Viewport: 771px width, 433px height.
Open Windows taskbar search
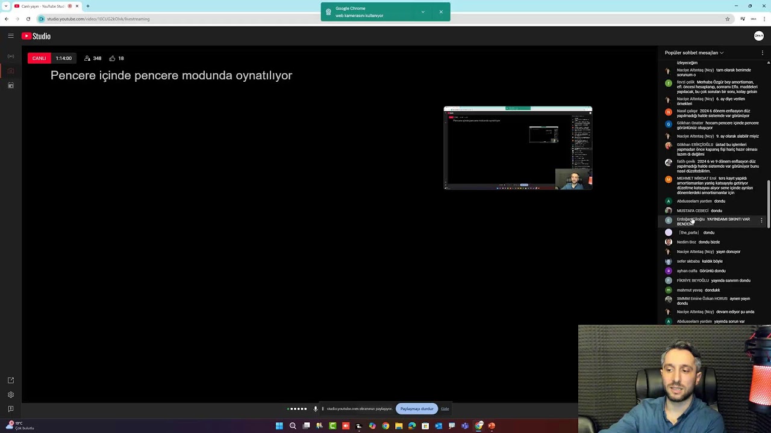[x=293, y=426]
